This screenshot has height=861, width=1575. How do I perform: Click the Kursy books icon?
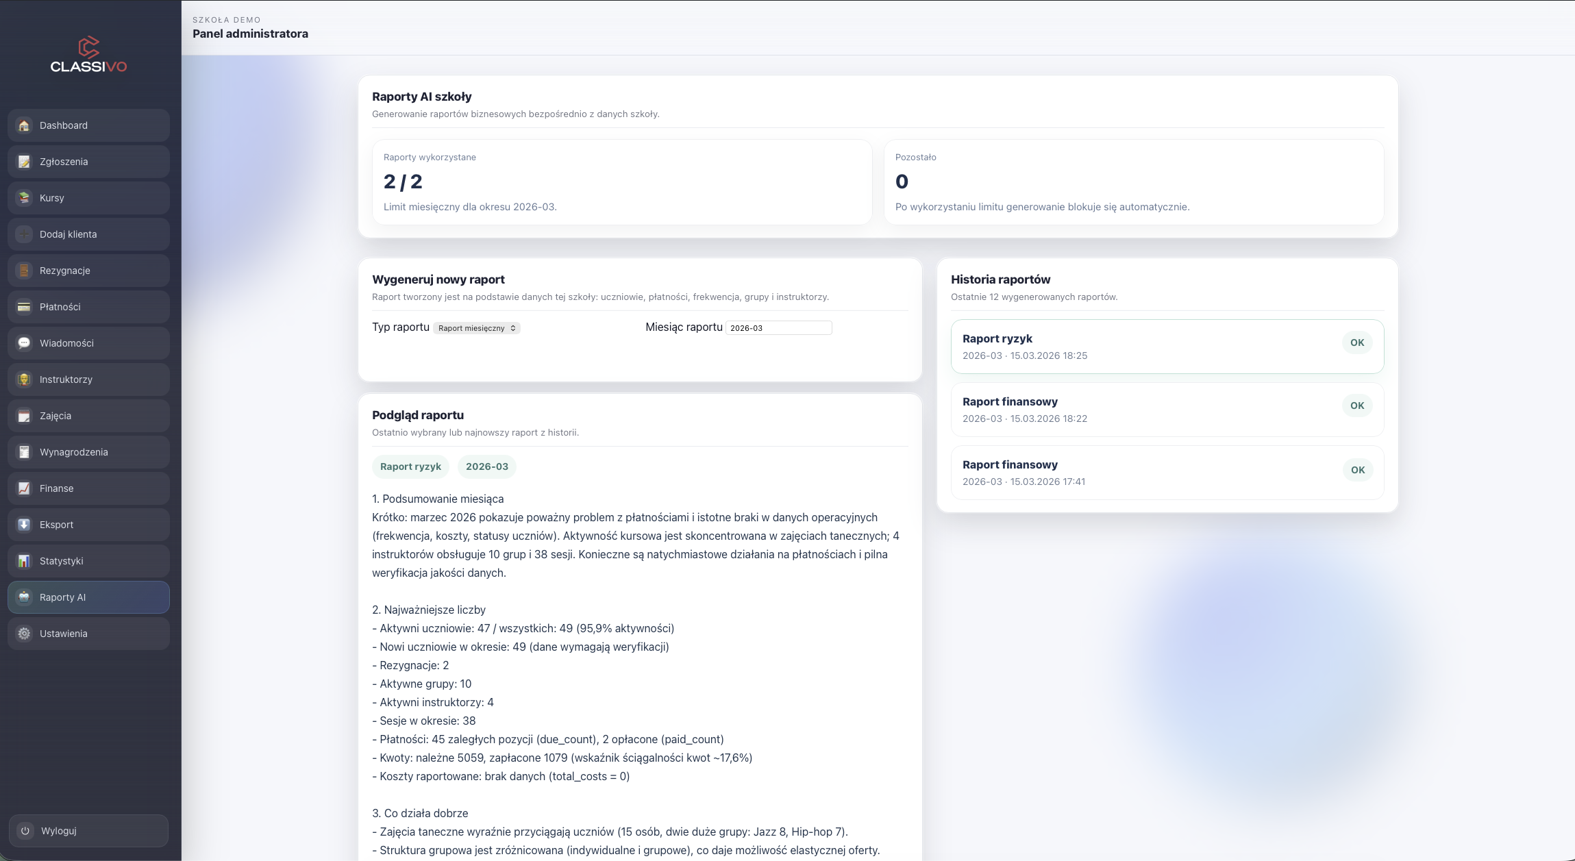(x=24, y=198)
